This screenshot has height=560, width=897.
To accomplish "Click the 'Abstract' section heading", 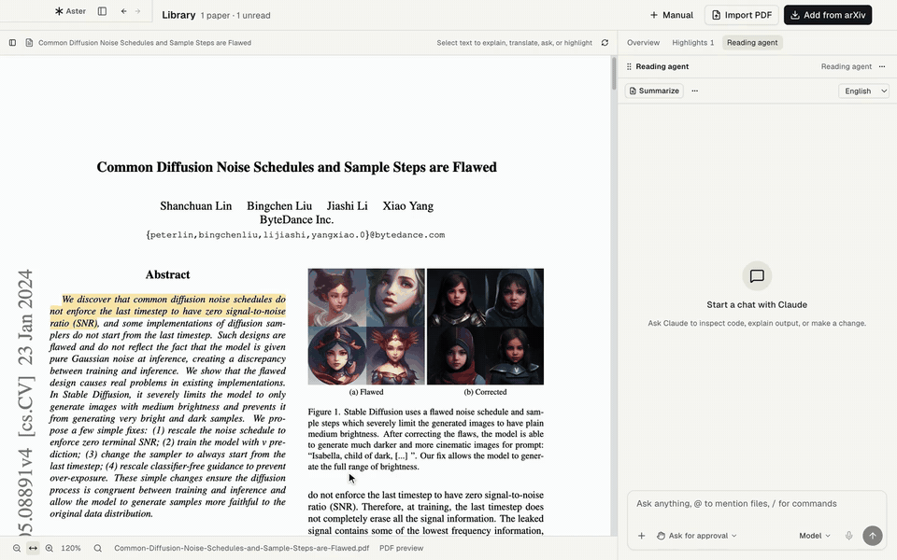I will [x=167, y=274].
